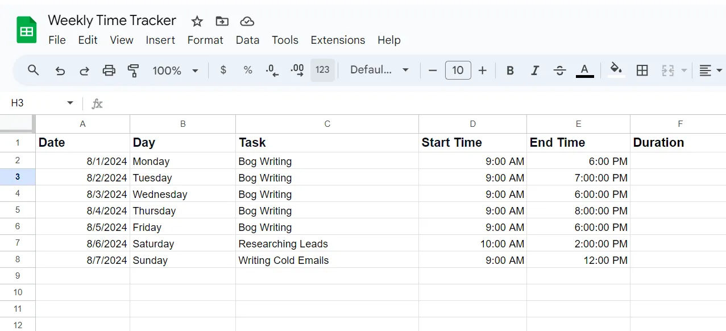Select the 12:00 PM end time cell
This screenshot has width=726, height=331.
[578, 260]
